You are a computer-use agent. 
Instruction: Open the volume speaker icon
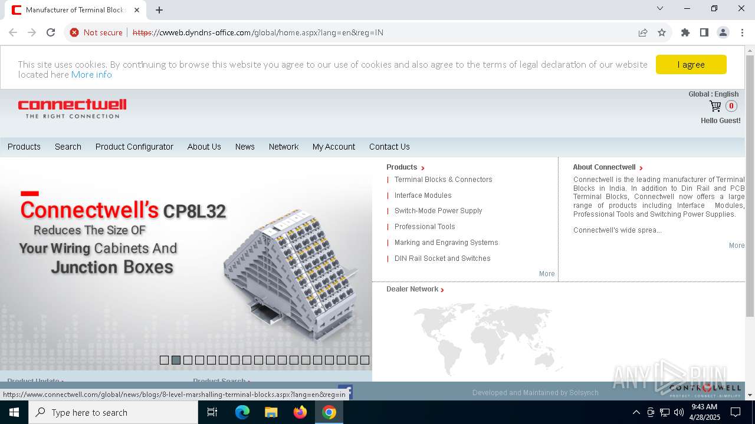[x=678, y=412]
